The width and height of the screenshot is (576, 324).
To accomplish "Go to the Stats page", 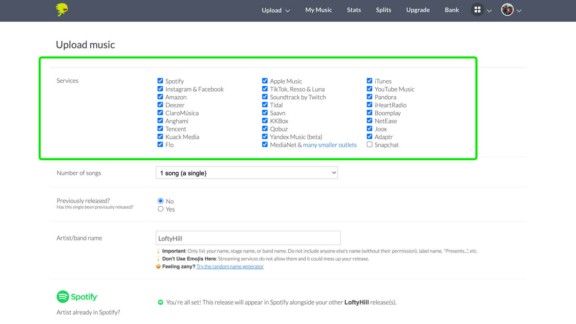I will click(354, 10).
